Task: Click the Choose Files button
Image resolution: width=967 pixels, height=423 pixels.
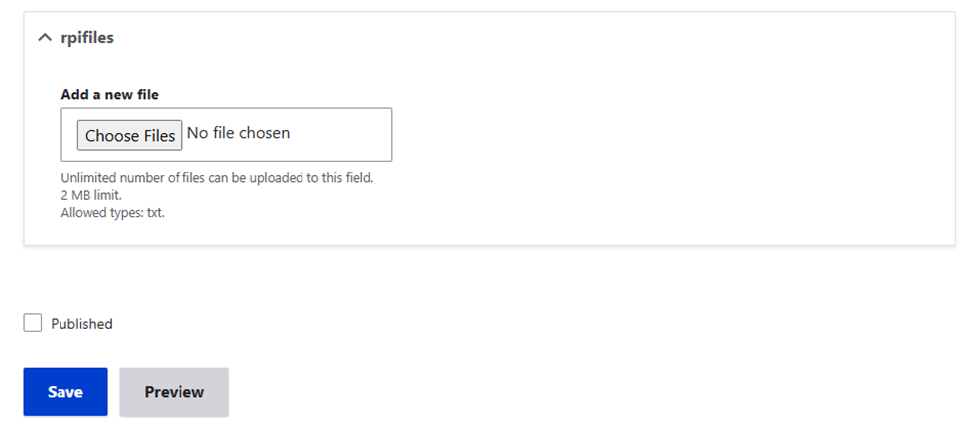Action: (130, 135)
